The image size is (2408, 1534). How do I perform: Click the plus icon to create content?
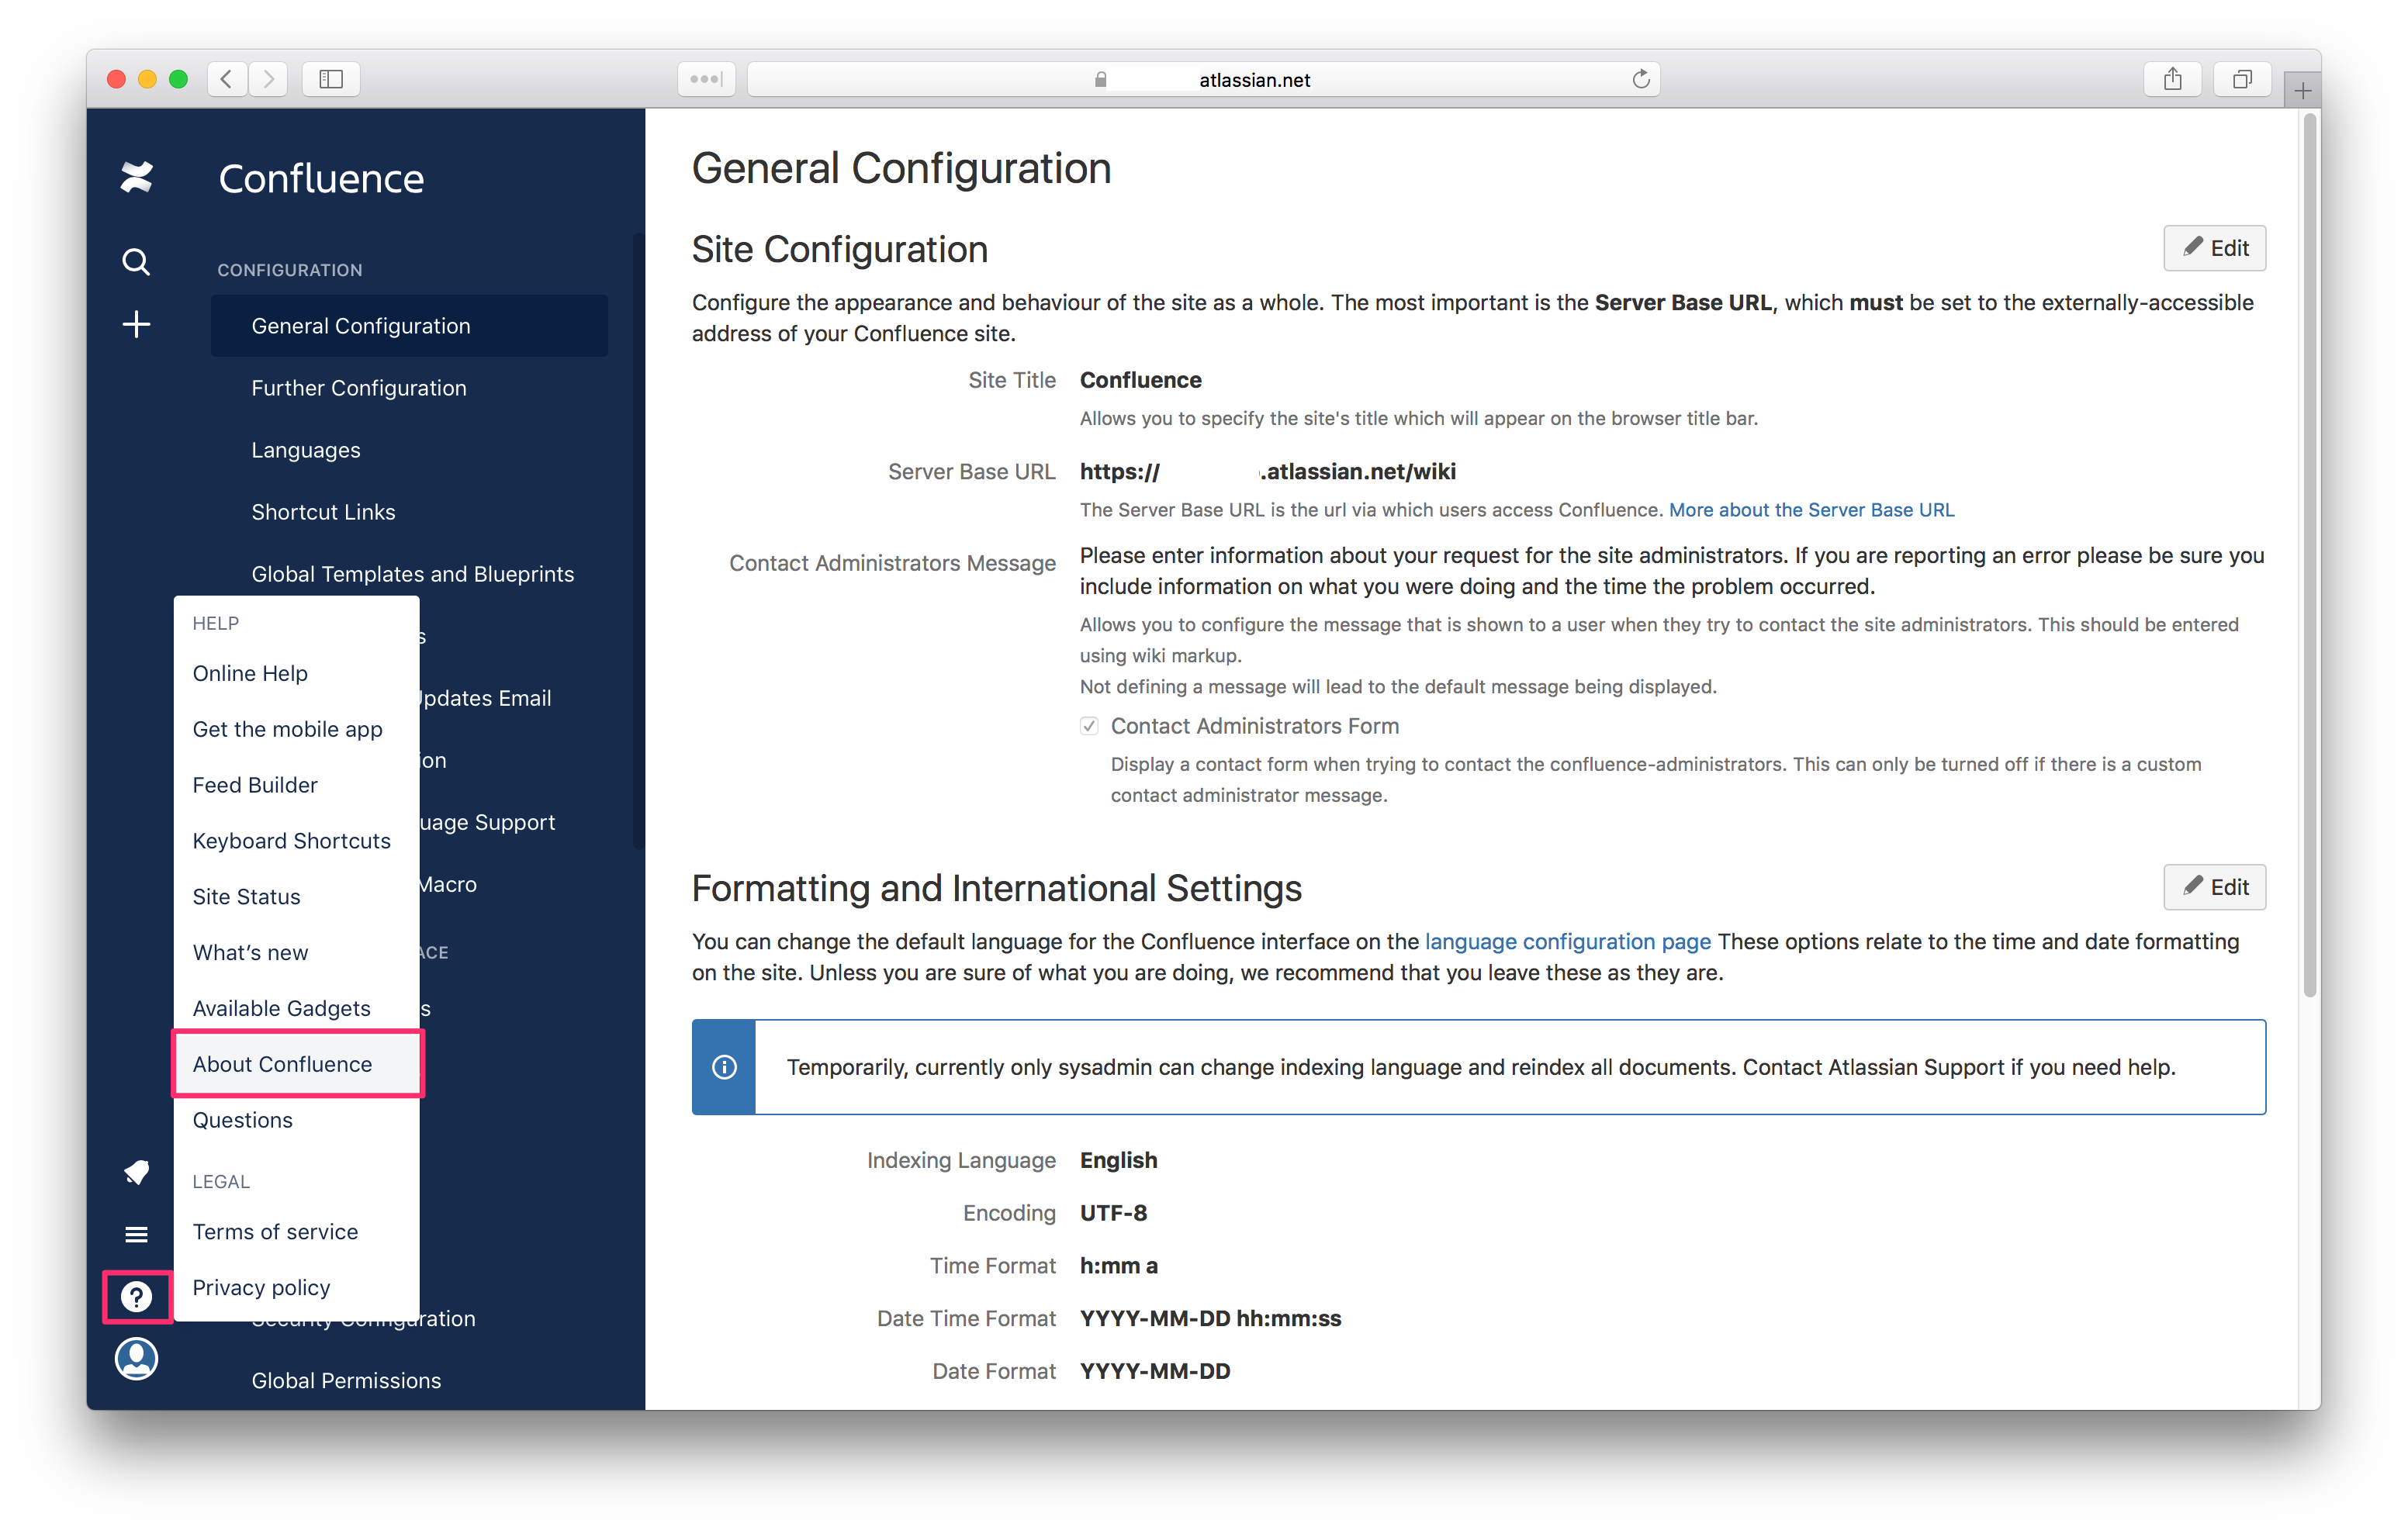tap(136, 323)
